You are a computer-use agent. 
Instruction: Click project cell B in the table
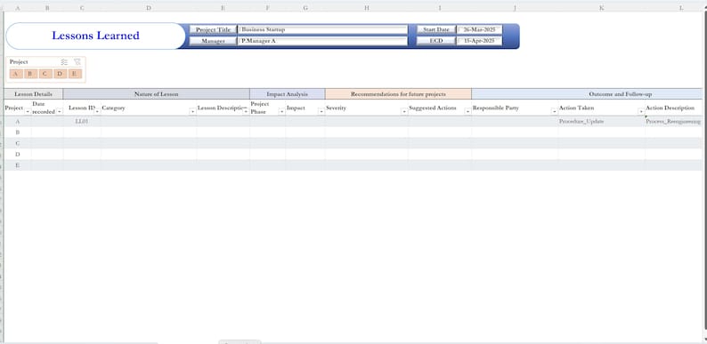tap(18, 132)
